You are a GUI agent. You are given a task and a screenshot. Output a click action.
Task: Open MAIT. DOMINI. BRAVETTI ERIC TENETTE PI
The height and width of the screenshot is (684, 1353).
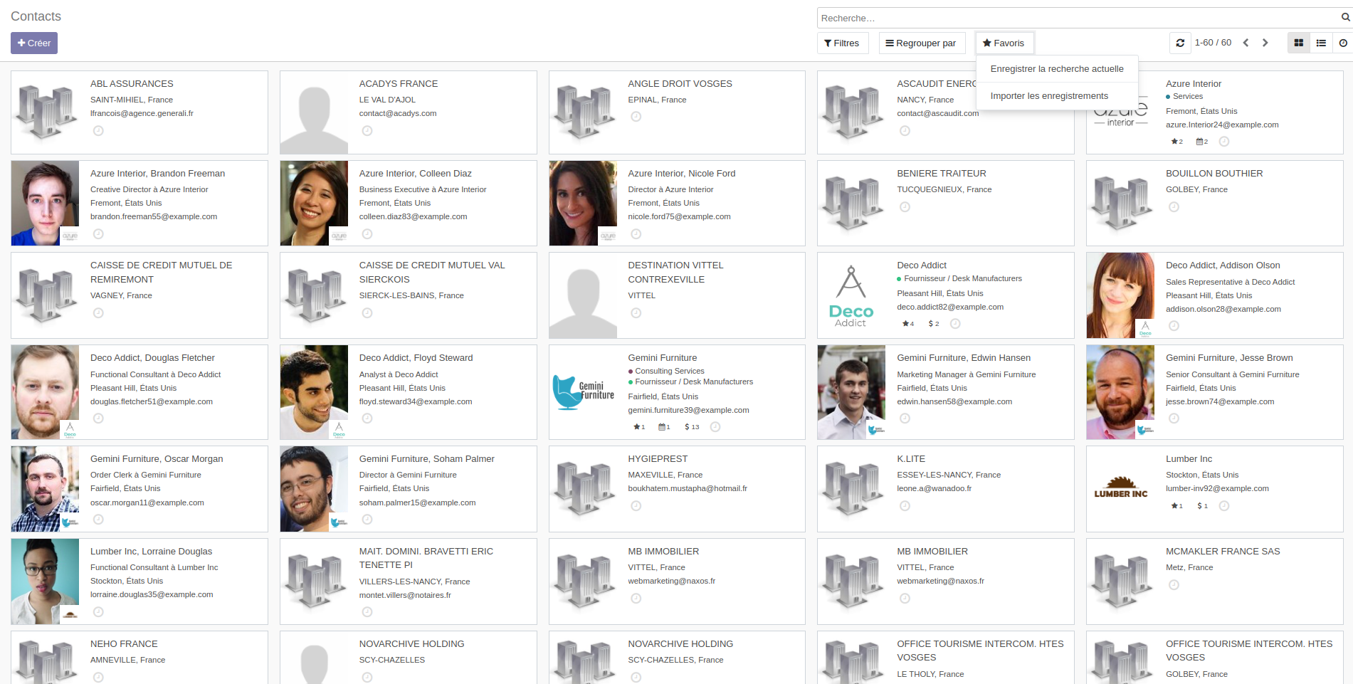pos(426,558)
